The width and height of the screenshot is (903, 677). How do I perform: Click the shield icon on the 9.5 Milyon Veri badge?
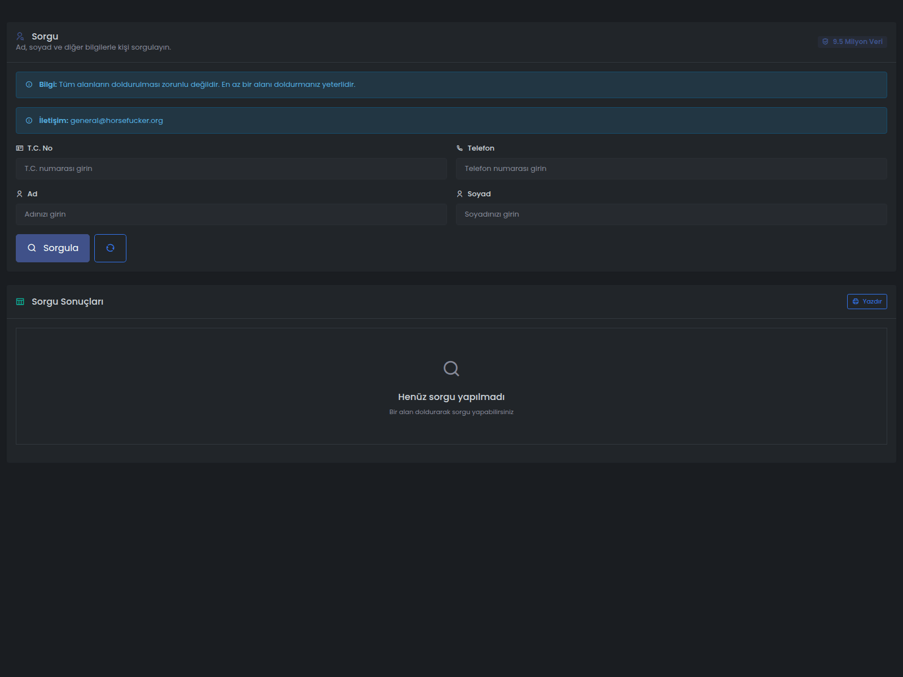tap(826, 42)
